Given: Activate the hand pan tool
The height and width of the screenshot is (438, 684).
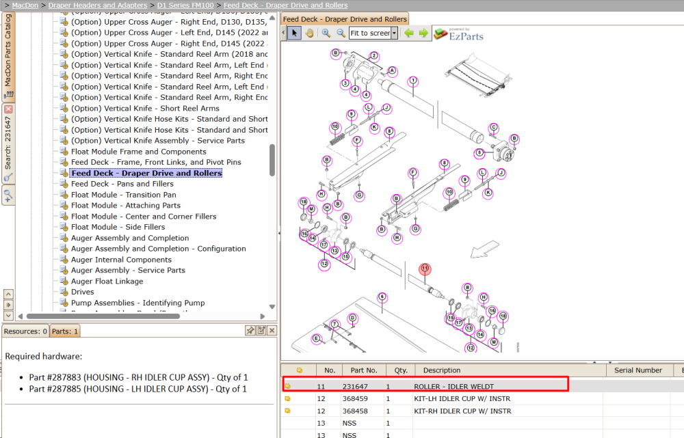Looking at the screenshot, I should [x=309, y=33].
